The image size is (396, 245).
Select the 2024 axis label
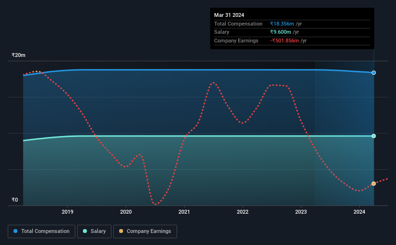(359, 212)
